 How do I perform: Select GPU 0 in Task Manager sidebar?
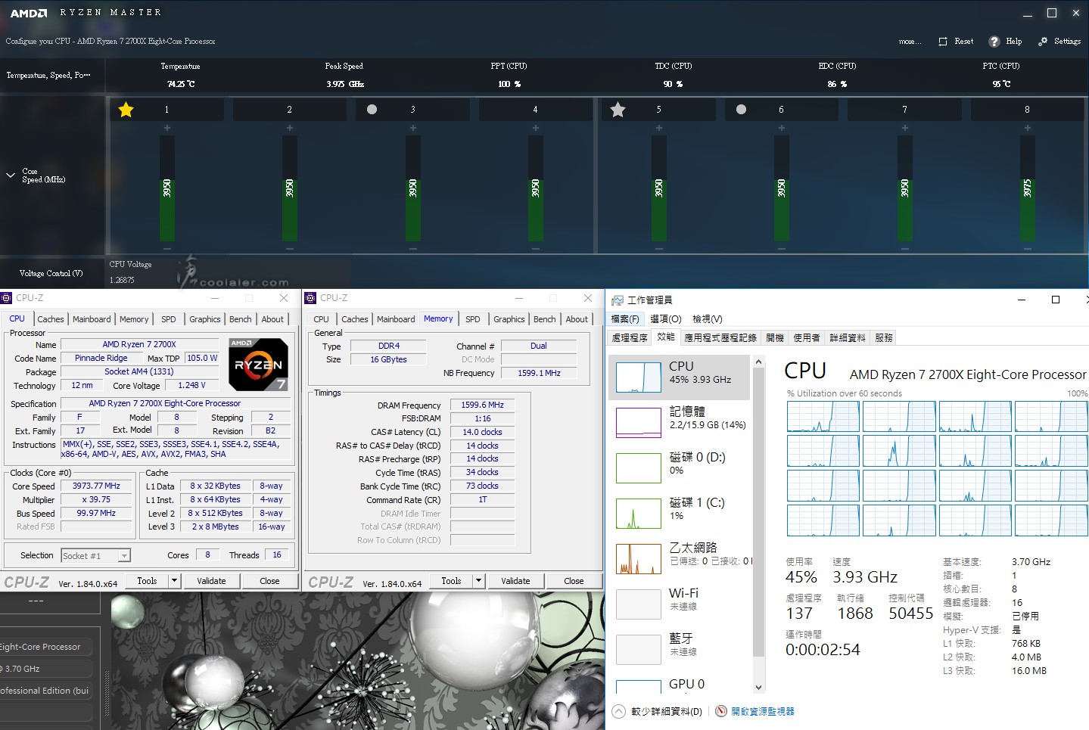[x=680, y=685]
